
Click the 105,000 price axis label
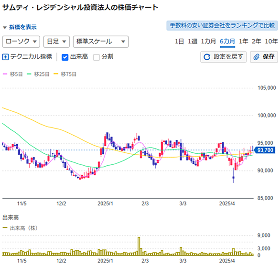coord(267,88)
